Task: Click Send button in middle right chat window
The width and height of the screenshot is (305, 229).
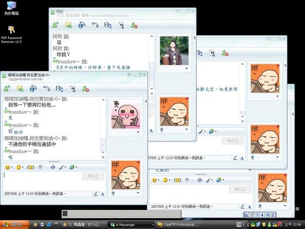Action: point(232,141)
